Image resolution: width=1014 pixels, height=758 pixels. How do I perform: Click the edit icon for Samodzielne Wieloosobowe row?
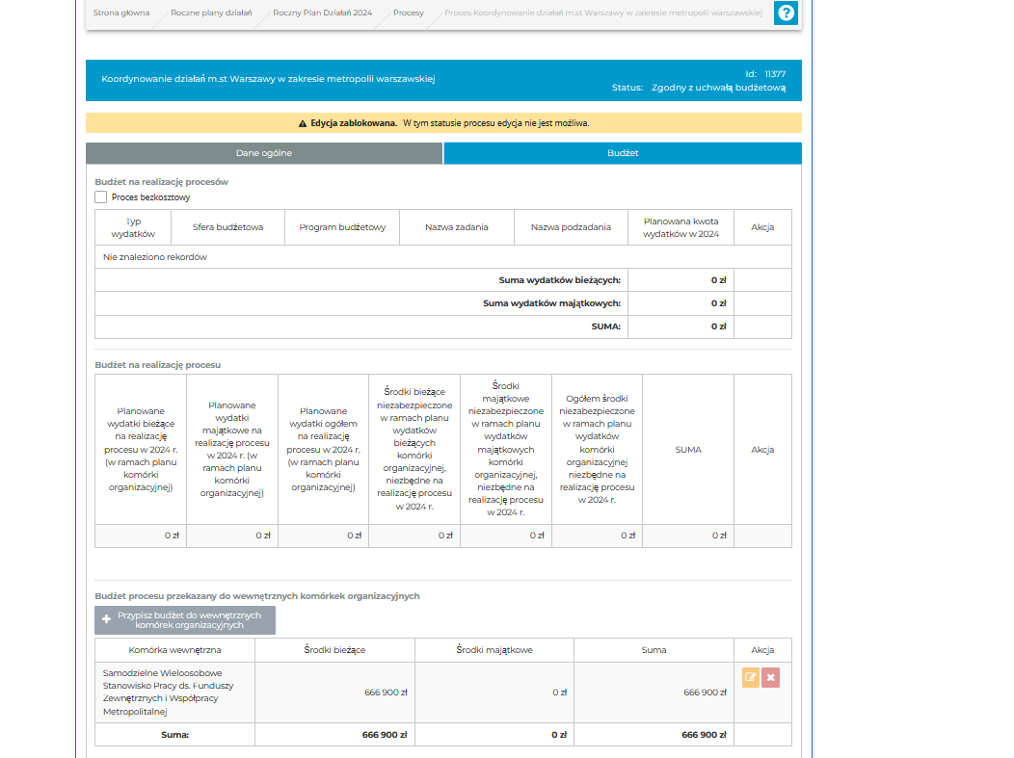coord(751,678)
